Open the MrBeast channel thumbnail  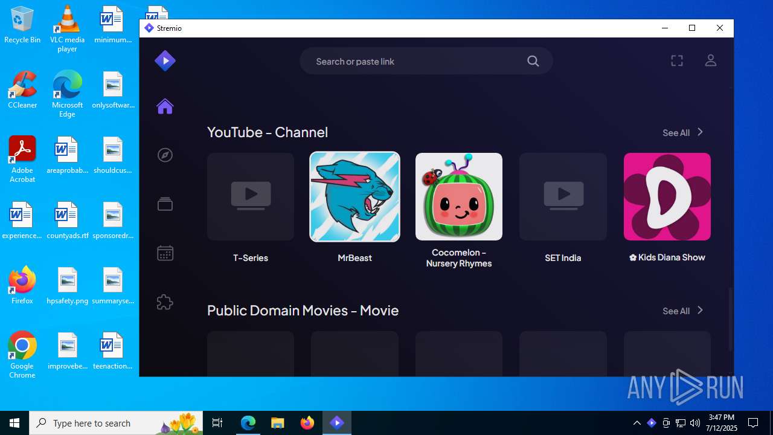point(354,196)
